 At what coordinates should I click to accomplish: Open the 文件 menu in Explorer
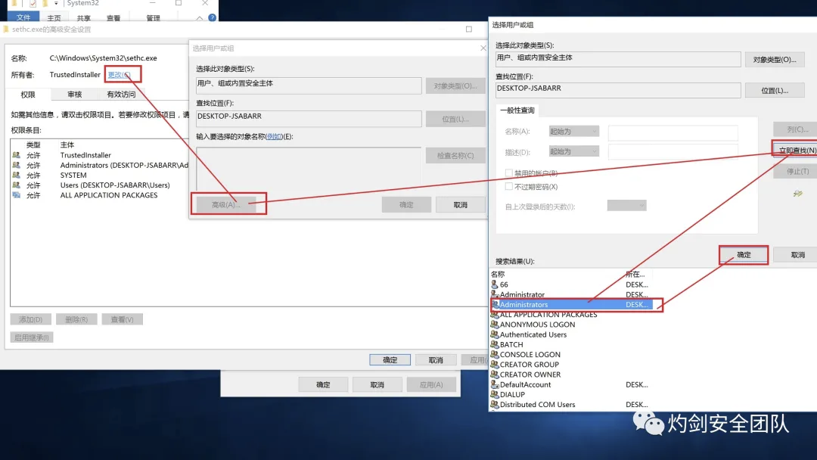pos(23,17)
